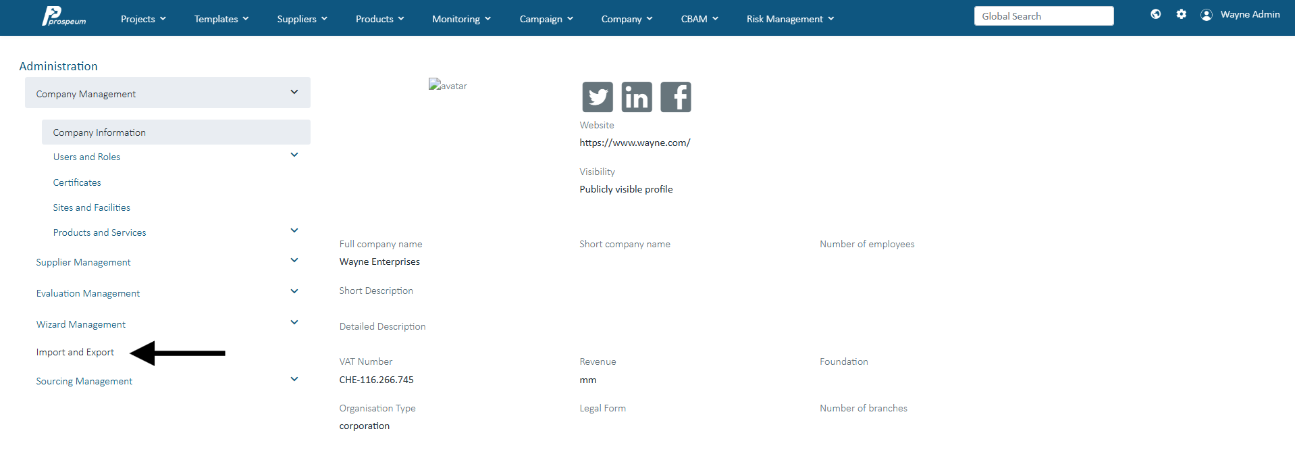
Task: Select the Wayne Enterprises company name text
Action: (x=379, y=261)
